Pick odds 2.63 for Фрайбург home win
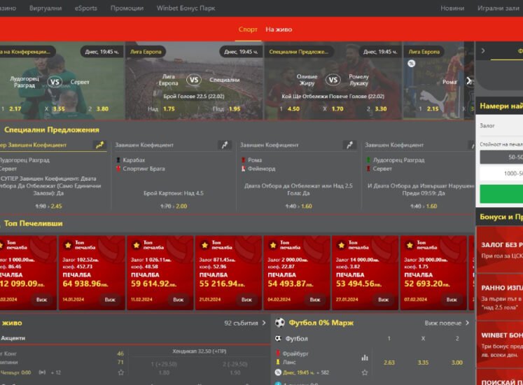 pyautogui.click(x=389, y=362)
